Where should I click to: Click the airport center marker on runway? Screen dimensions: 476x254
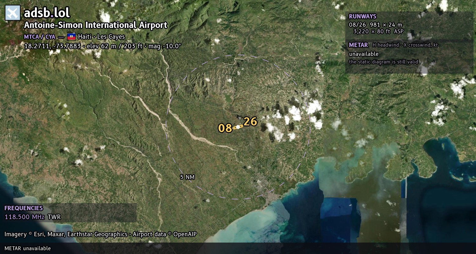(238, 127)
